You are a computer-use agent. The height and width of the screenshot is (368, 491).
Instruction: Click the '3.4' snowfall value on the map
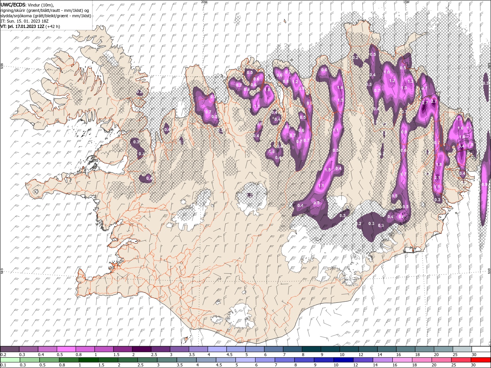(x=462, y=146)
